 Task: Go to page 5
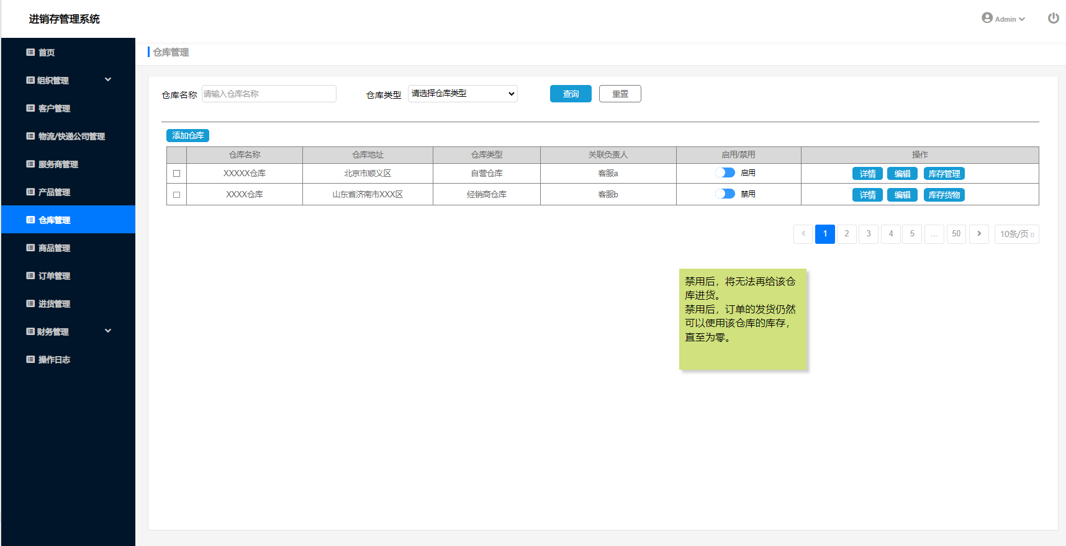(912, 234)
